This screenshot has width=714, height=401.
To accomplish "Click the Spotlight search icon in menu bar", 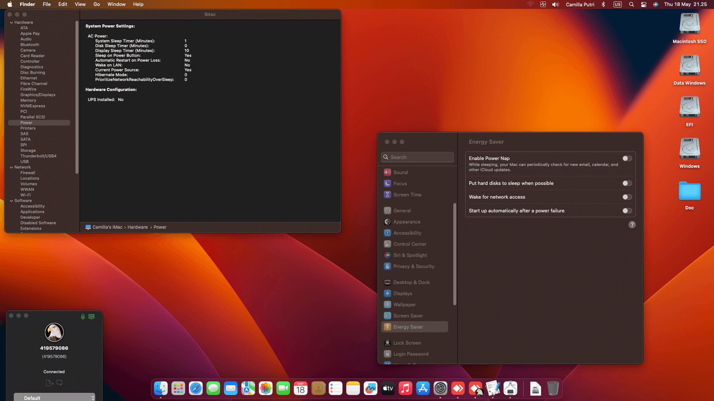I will pyautogui.click(x=631, y=4).
